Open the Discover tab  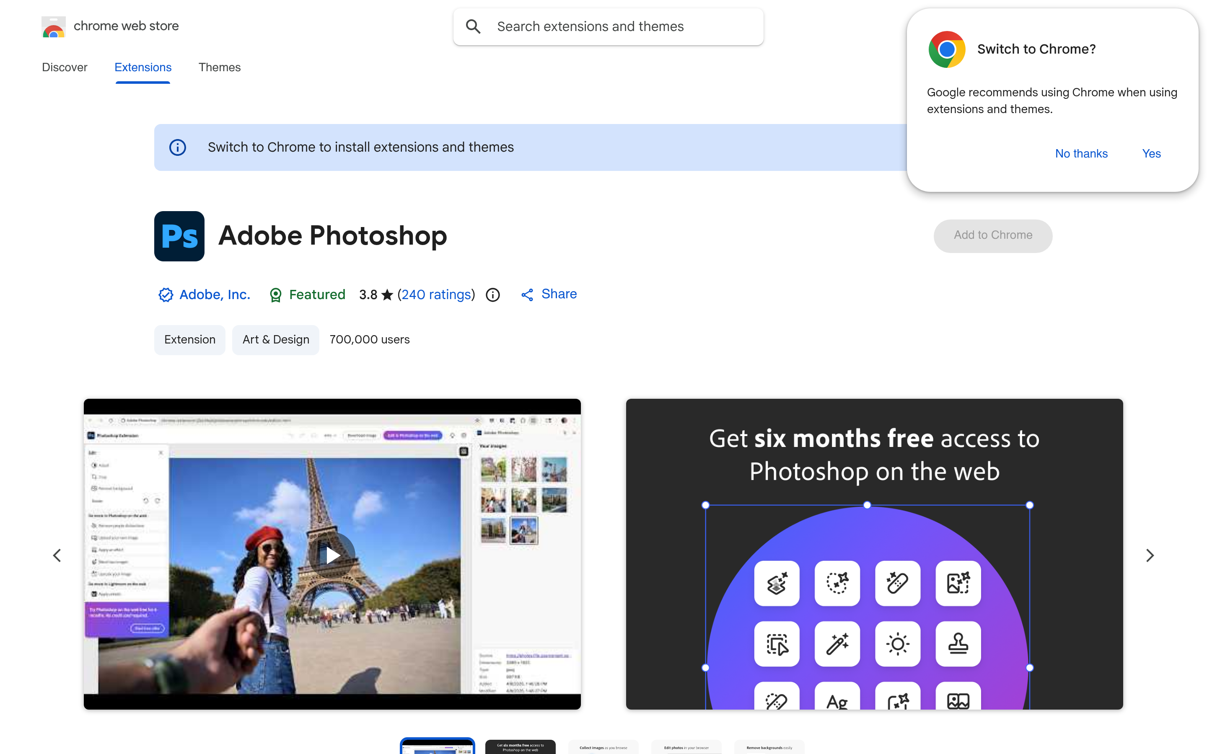coord(65,67)
